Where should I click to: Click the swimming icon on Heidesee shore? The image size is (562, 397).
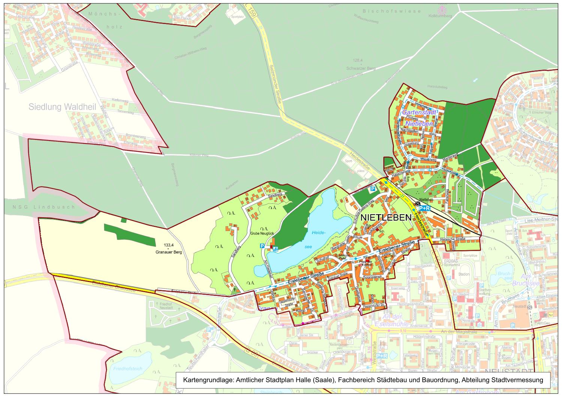pos(276,248)
